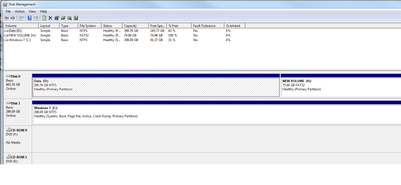The height and width of the screenshot is (185, 401).
Task: Click the black X Delete icon
Action: coord(50,18)
